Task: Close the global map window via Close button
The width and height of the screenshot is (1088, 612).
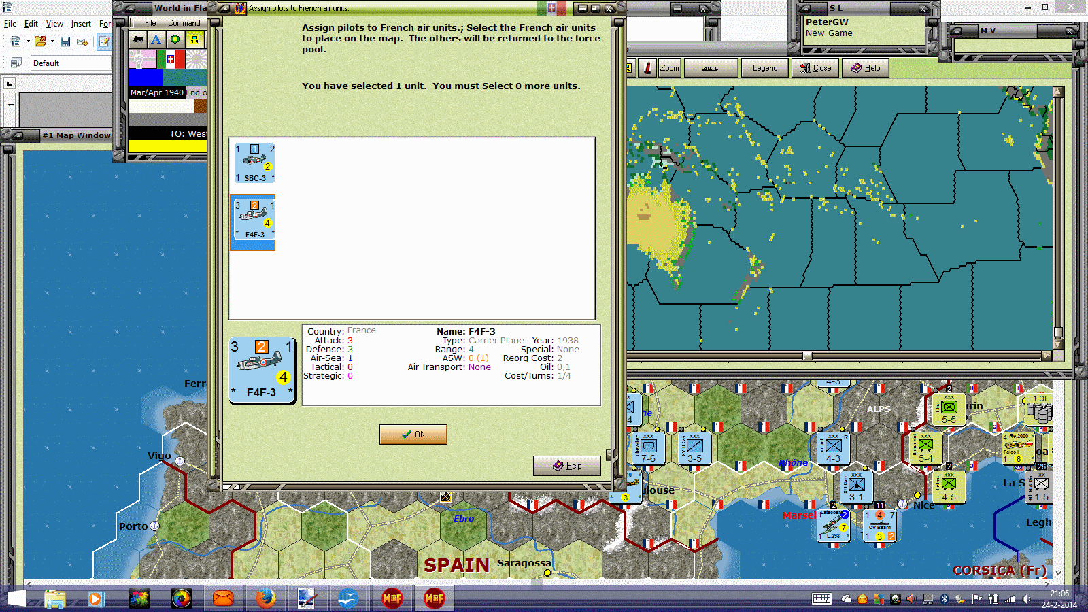Action: coord(815,68)
